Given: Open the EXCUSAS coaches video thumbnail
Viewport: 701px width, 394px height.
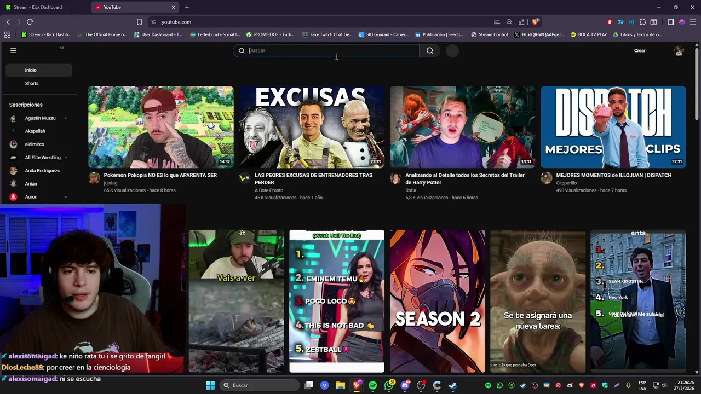Looking at the screenshot, I should pyautogui.click(x=312, y=127).
